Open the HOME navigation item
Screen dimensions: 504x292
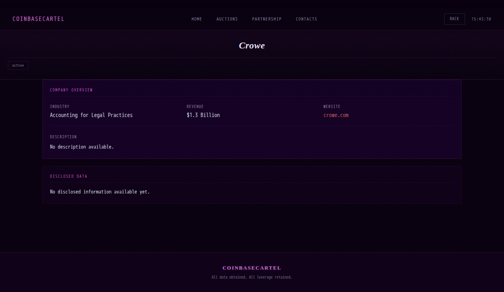(197, 19)
